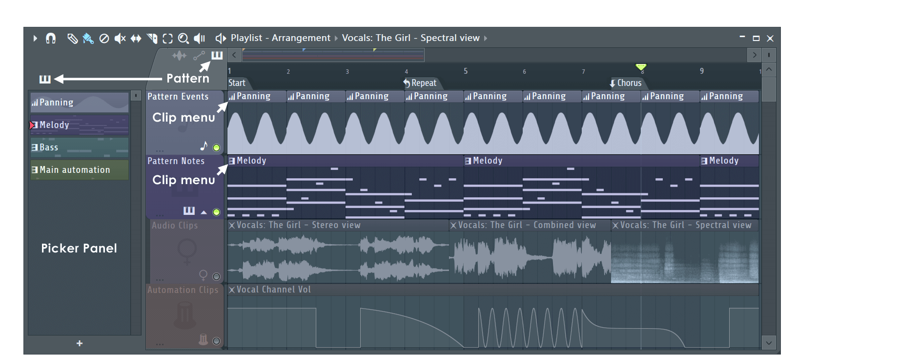Screen dimensions: 899x356
Task: Unmute the Audio Clips track
Action: [x=217, y=276]
